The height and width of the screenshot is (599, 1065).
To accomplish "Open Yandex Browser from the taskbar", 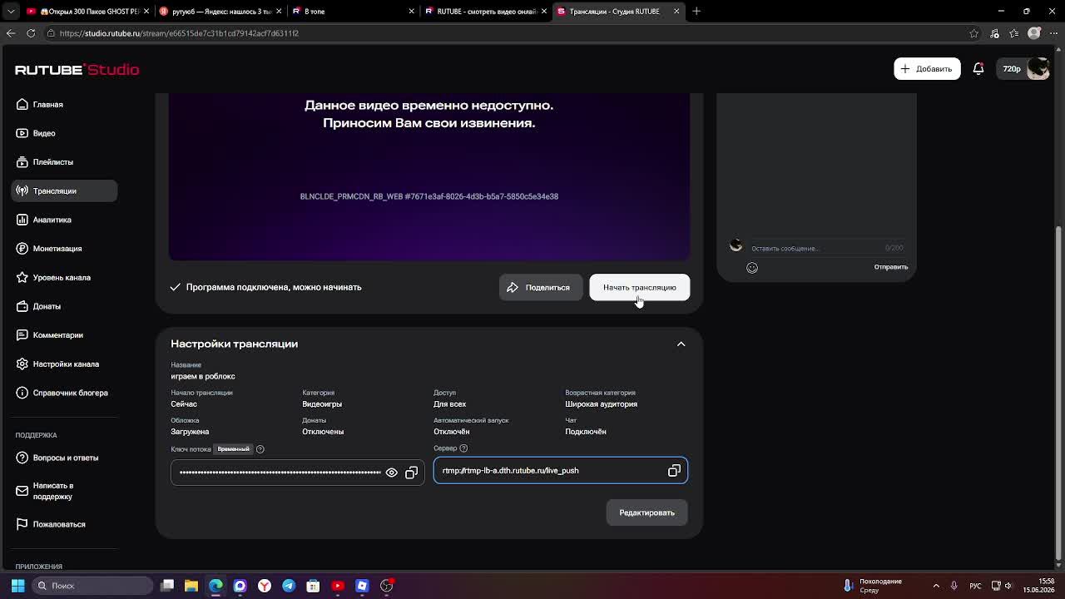I will click(x=265, y=586).
